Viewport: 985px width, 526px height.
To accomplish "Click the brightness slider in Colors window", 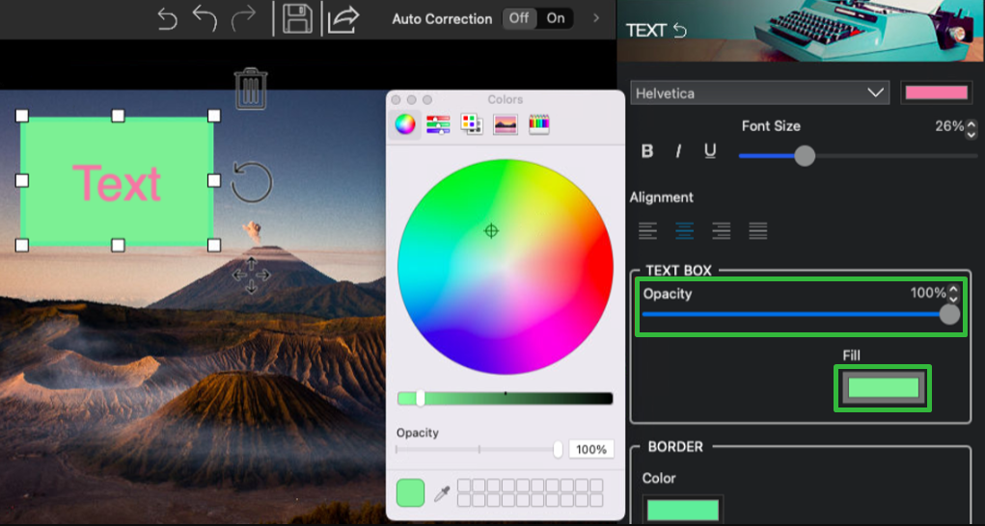I will click(x=506, y=398).
